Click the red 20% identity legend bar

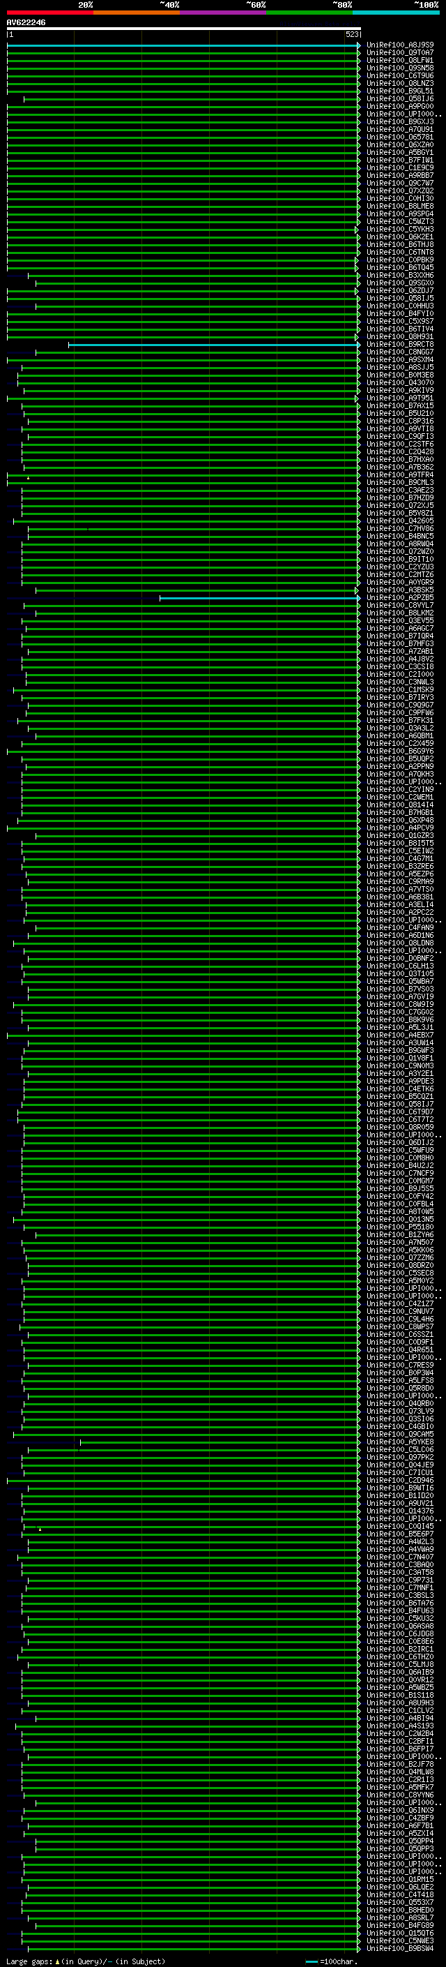coord(49,13)
